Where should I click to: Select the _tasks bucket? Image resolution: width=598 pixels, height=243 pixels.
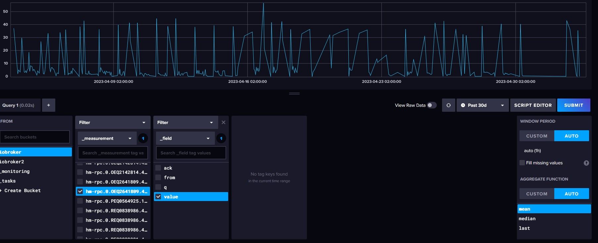click(36, 181)
